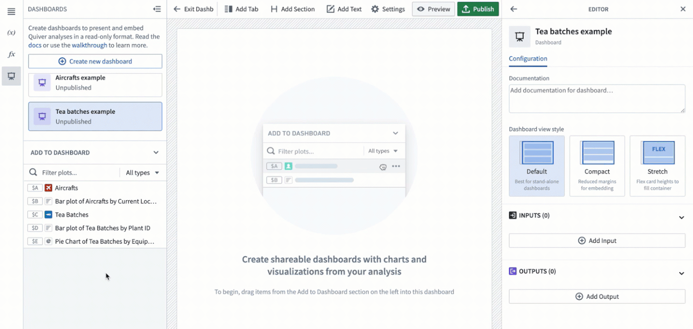The width and height of the screenshot is (693, 329).
Task: Click the Tea batches example presentation icon in Editor
Action: pyautogui.click(x=520, y=36)
